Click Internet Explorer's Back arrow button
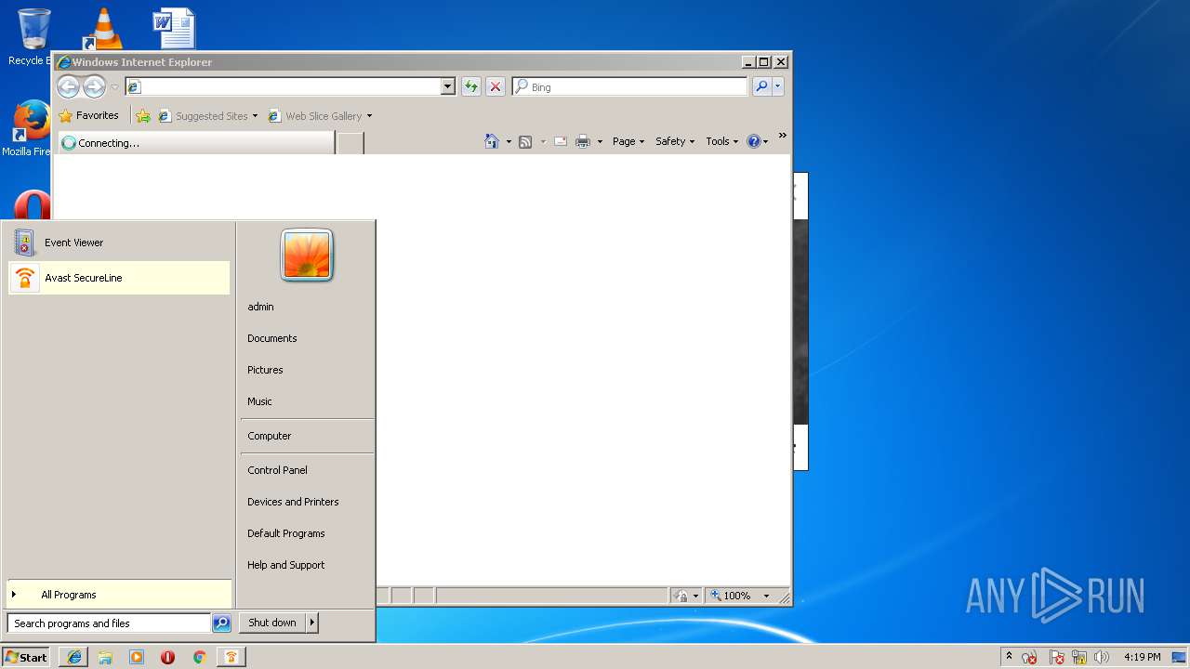This screenshot has height=669, width=1190. (68, 86)
